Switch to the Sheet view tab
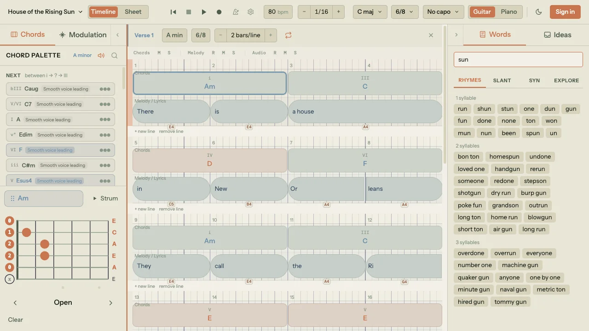The image size is (589, 331). 133,11
